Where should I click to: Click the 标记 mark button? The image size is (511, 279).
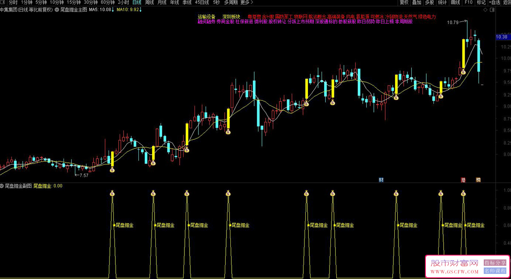[481, 3]
